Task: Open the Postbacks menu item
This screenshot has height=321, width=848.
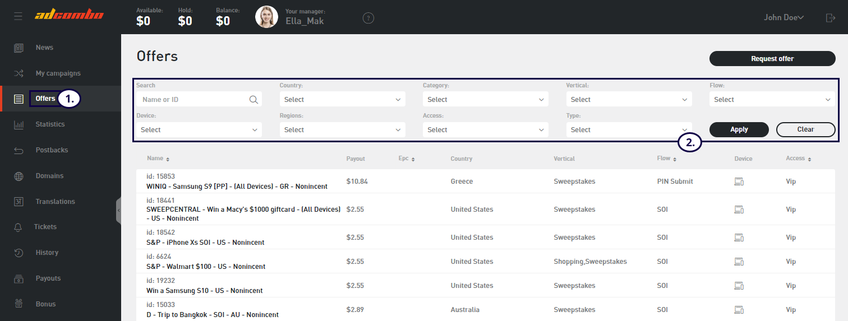Action: point(52,150)
